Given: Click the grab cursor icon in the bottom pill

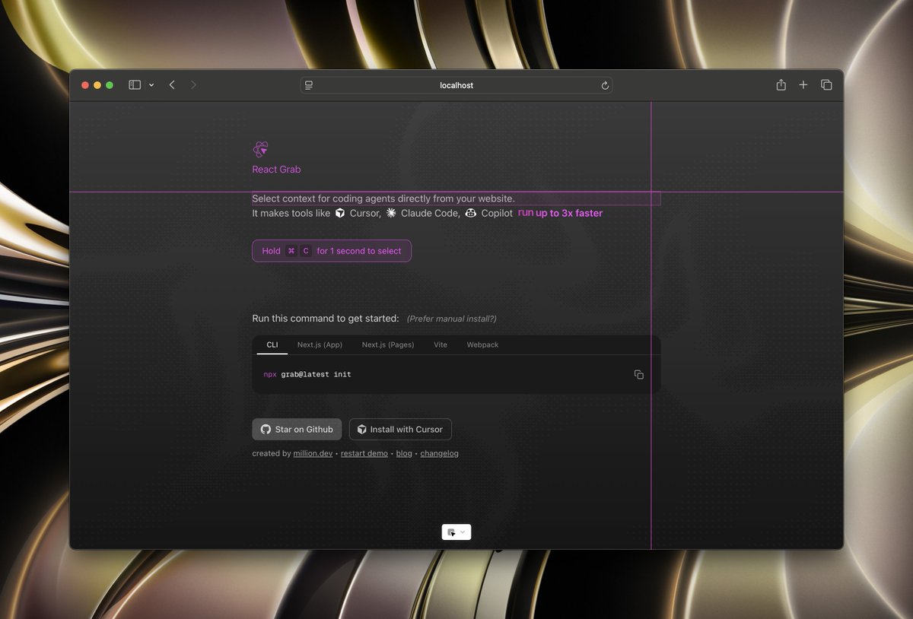Looking at the screenshot, I should tap(451, 532).
